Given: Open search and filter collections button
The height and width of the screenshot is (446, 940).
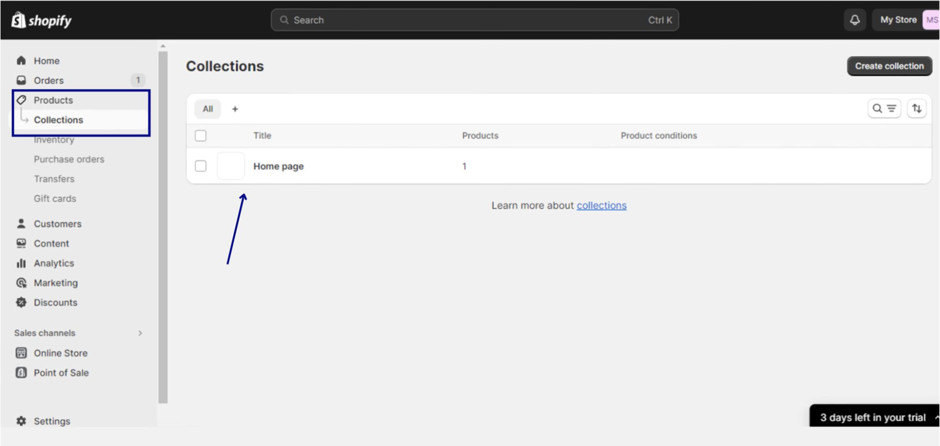Looking at the screenshot, I should [x=884, y=108].
